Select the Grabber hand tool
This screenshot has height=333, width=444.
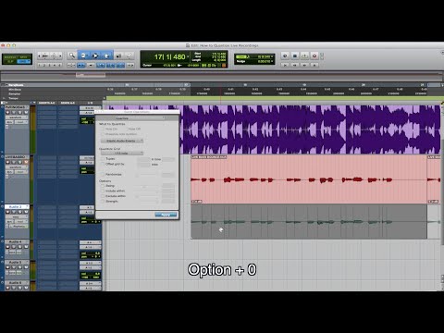click(x=106, y=55)
